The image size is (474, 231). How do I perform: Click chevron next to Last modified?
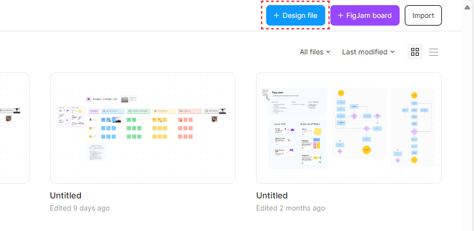[x=393, y=52]
